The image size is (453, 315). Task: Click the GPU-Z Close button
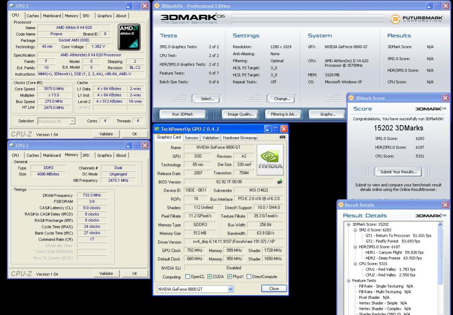pyautogui.click(x=274, y=289)
